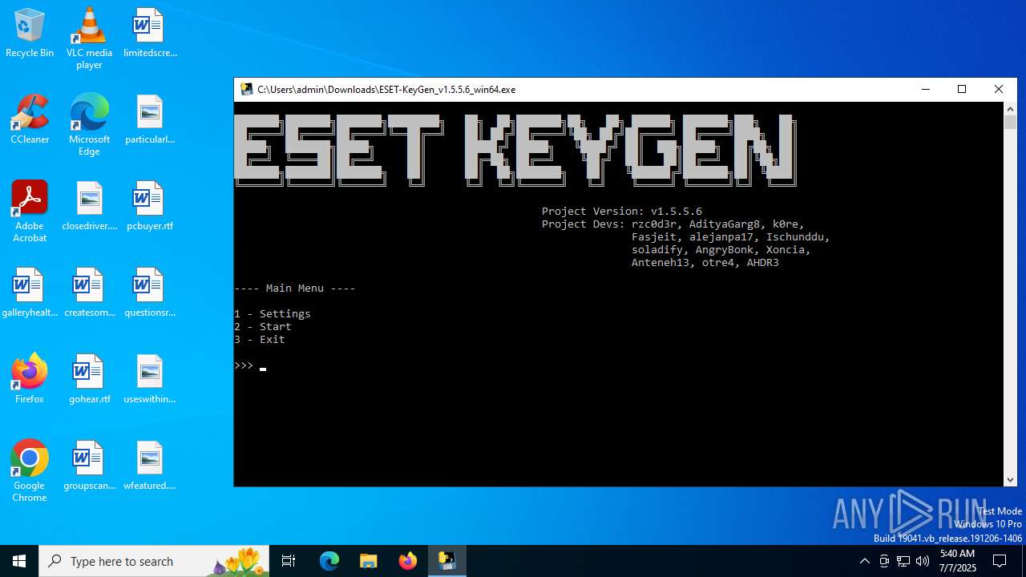
Task: Select the pcbuyer.rtf document icon
Action: tap(150, 206)
